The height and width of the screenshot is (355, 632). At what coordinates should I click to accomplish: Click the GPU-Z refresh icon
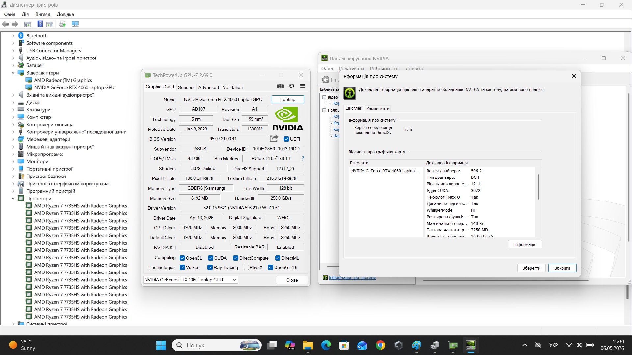(292, 86)
